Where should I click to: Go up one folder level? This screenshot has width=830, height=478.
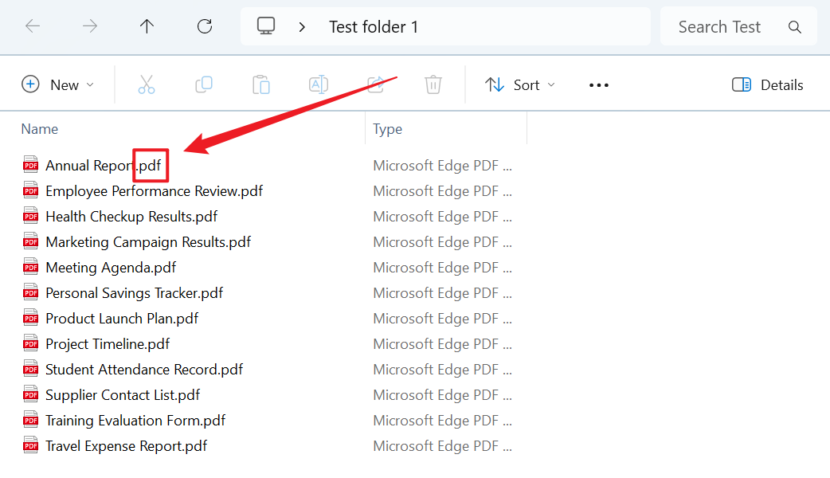point(147,25)
